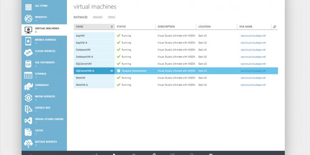310x155 pixels.
Task: Sort by DNS NAME column header
Action: point(246,27)
